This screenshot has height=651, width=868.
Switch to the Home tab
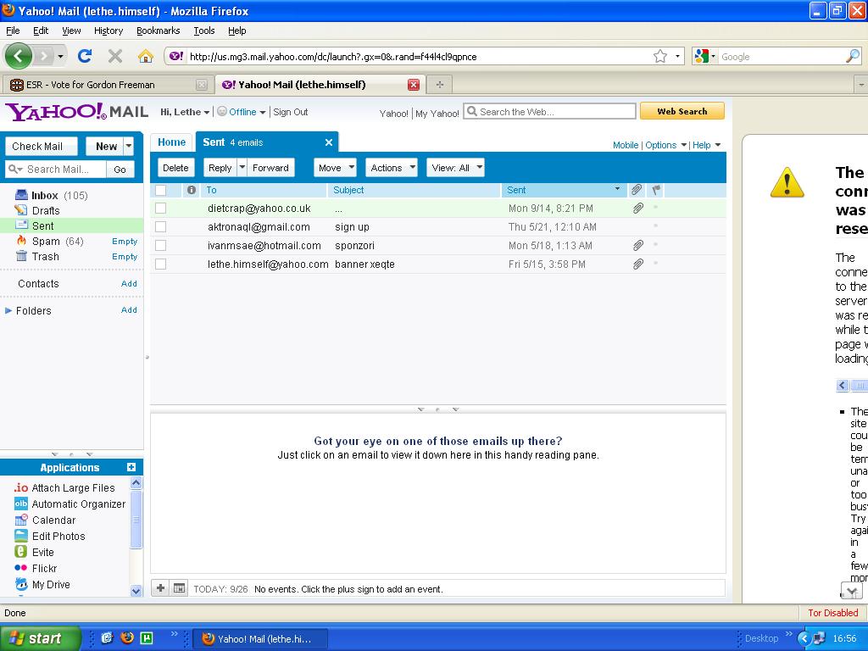click(x=171, y=142)
